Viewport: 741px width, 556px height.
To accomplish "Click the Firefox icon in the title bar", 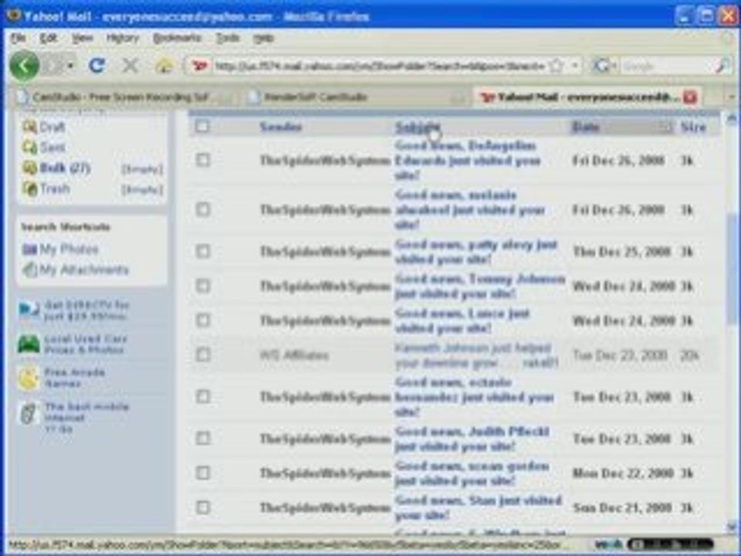I will 13,16.
